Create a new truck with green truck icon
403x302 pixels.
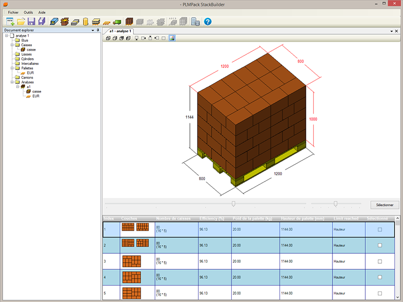[x=117, y=22]
